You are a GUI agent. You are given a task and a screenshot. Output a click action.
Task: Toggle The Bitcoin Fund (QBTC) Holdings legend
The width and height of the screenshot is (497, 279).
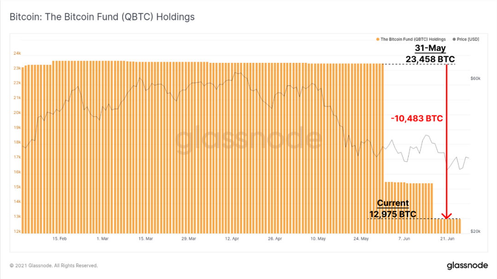(x=411, y=39)
